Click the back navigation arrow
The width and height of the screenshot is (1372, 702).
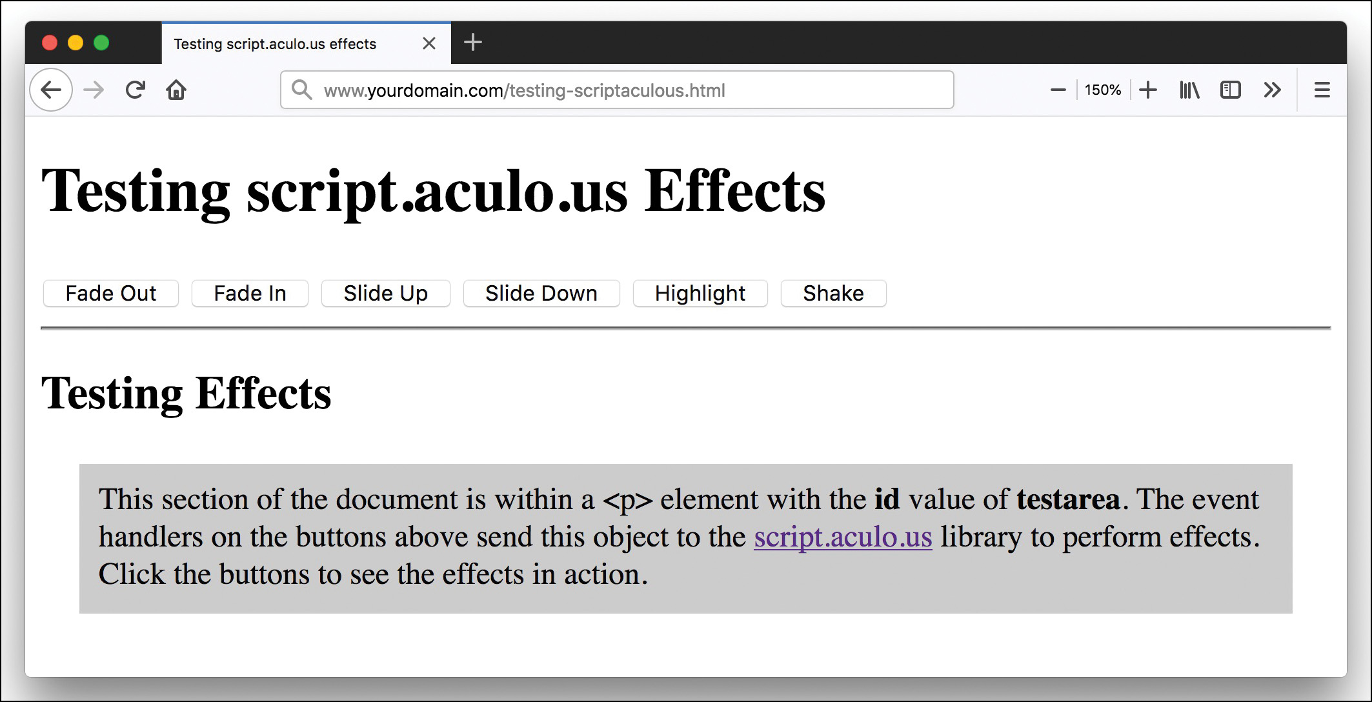[51, 90]
